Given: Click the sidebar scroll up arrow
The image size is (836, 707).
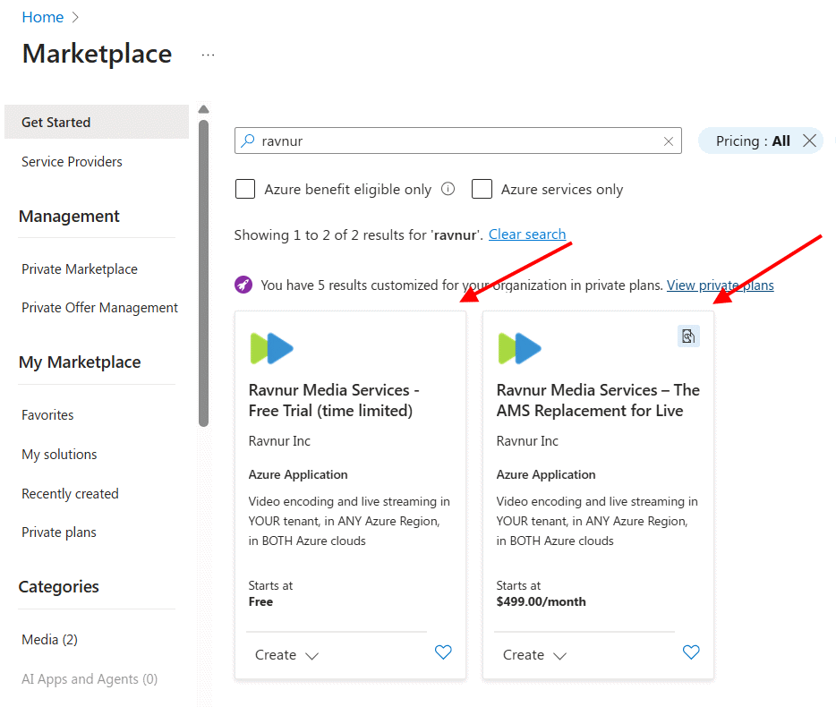Looking at the screenshot, I should [x=203, y=110].
